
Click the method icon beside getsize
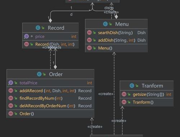click(124, 94)
